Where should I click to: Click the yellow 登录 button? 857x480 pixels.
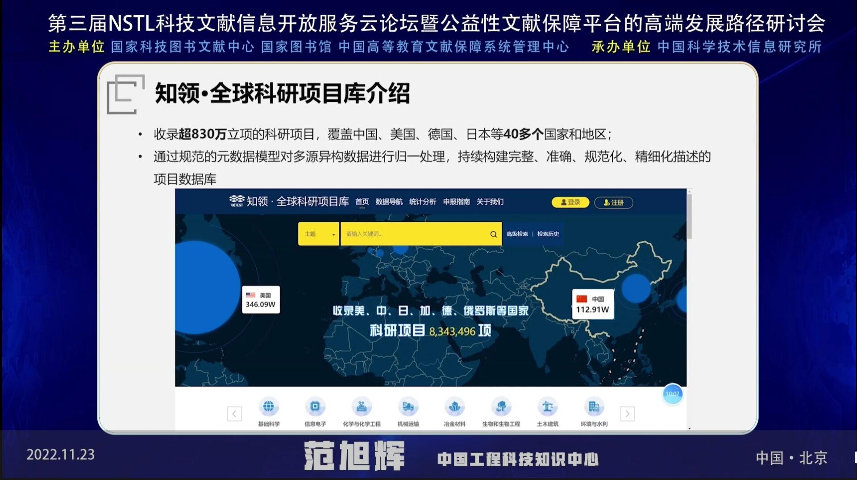click(x=570, y=202)
